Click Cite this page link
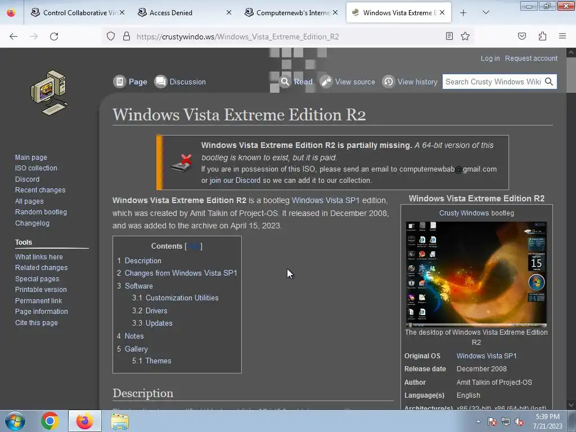 point(36,322)
